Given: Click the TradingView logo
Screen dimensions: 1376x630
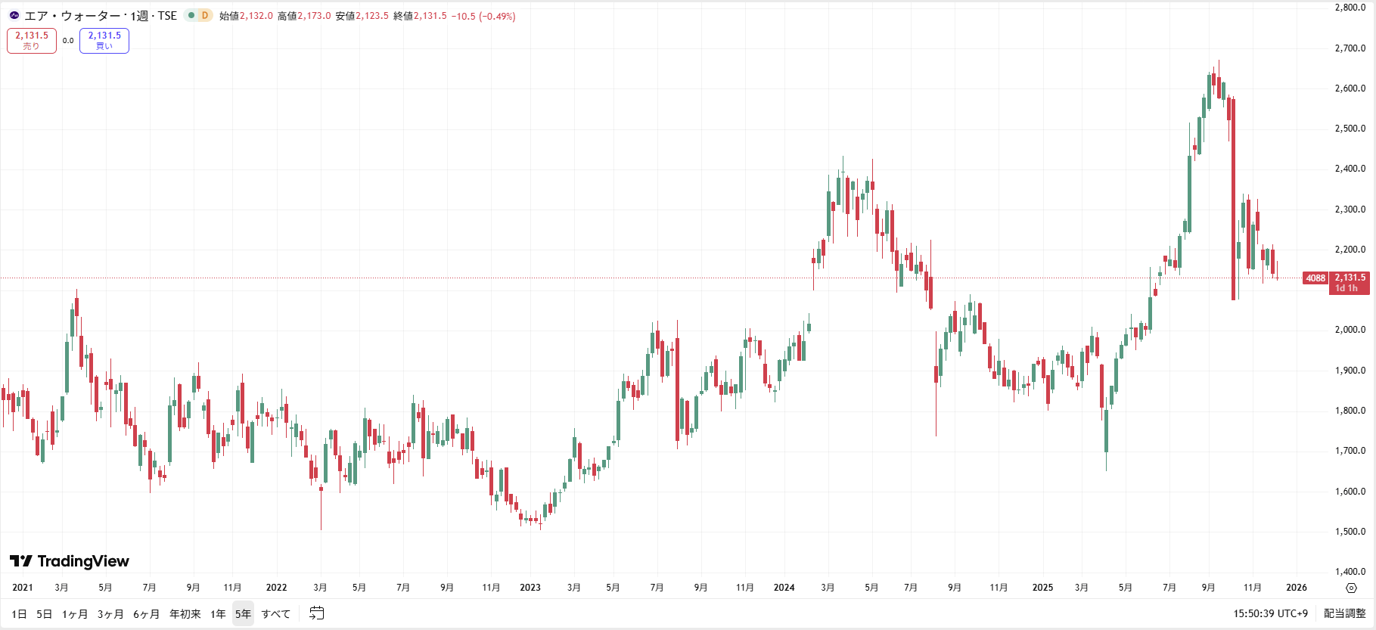Looking at the screenshot, I should point(70,561).
